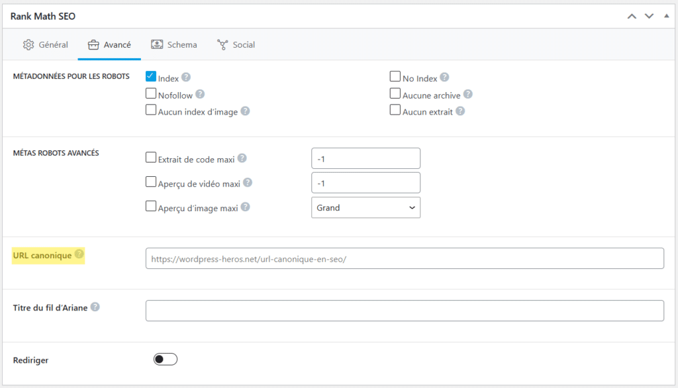Show help for Index option
678x388 pixels.
coord(186,77)
